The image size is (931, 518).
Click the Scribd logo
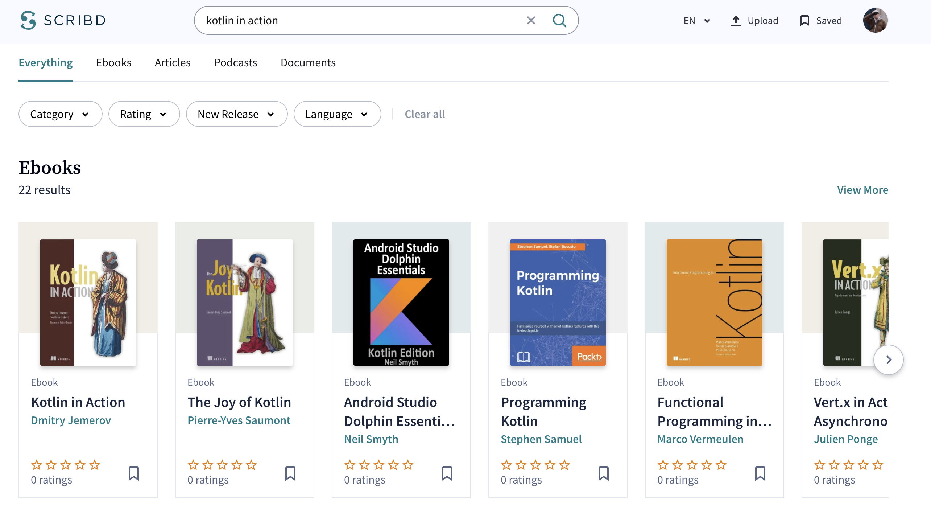[63, 20]
